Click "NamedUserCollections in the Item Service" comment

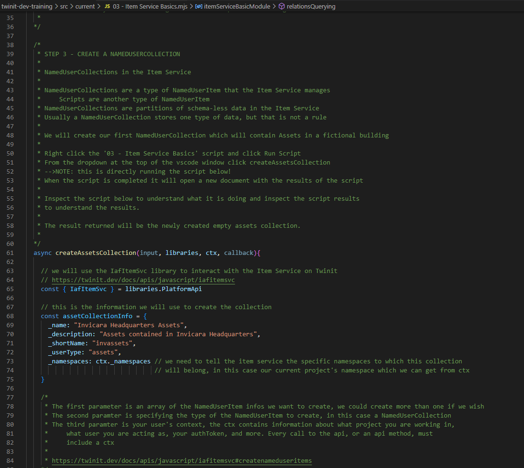pyautogui.click(x=118, y=72)
